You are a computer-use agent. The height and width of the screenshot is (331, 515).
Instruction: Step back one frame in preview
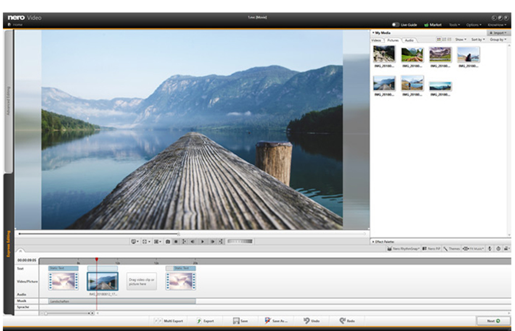pos(193,241)
